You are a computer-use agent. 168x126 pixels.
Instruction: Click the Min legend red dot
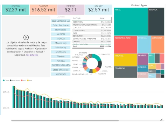point(22,80)
